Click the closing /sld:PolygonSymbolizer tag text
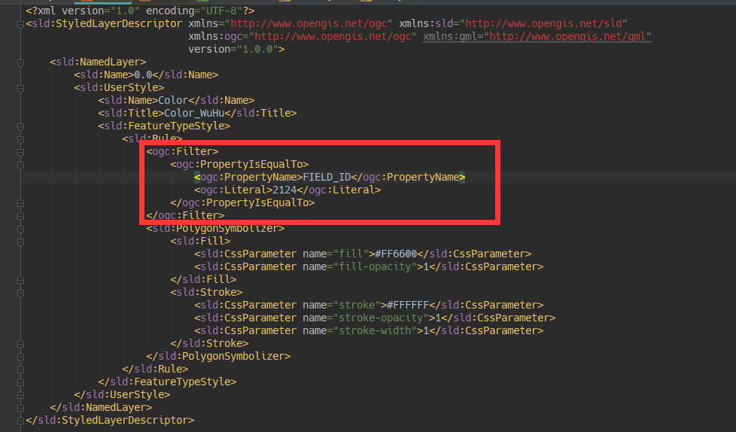 (x=218, y=356)
